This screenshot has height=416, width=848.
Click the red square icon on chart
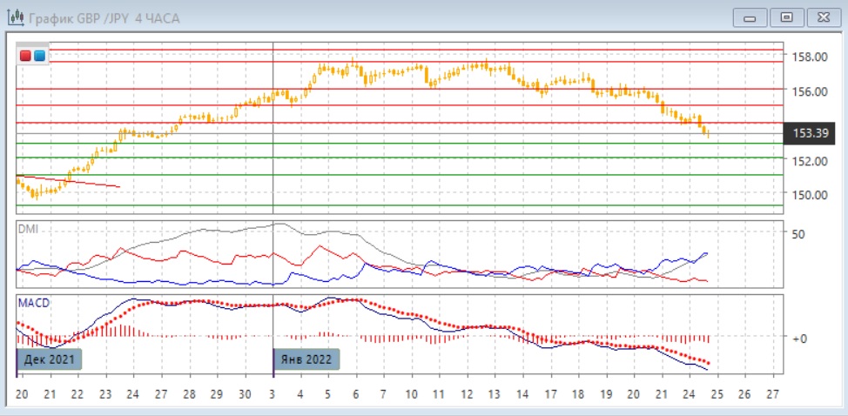click(x=26, y=56)
